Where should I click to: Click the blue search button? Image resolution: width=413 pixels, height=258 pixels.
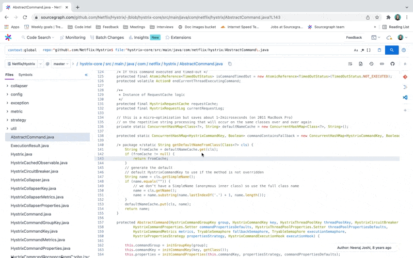[x=392, y=50]
